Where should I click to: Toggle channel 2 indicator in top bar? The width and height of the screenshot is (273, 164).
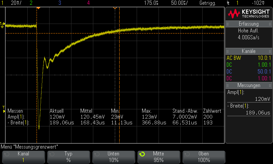pyautogui.click(x=31, y=3)
